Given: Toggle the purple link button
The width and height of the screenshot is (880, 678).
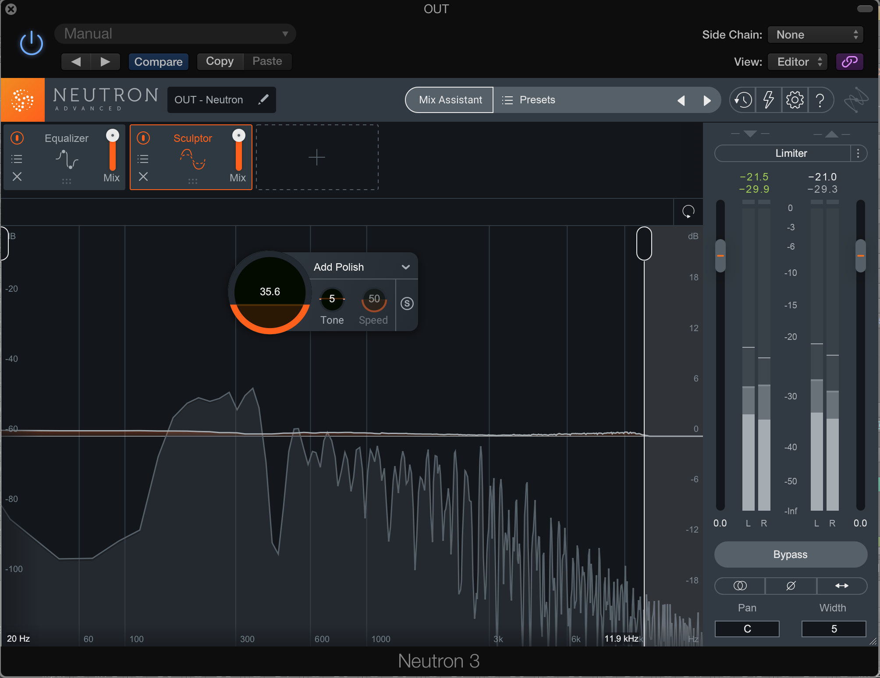Looking at the screenshot, I should pos(849,62).
